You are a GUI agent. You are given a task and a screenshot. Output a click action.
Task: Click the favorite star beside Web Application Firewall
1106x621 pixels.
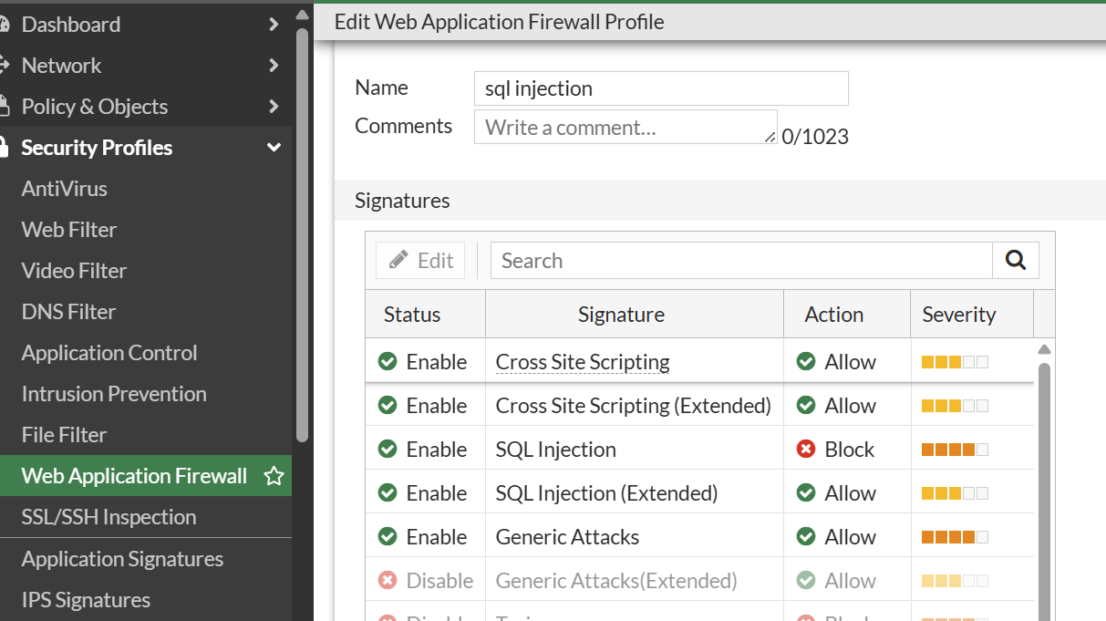tap(274, 476)
